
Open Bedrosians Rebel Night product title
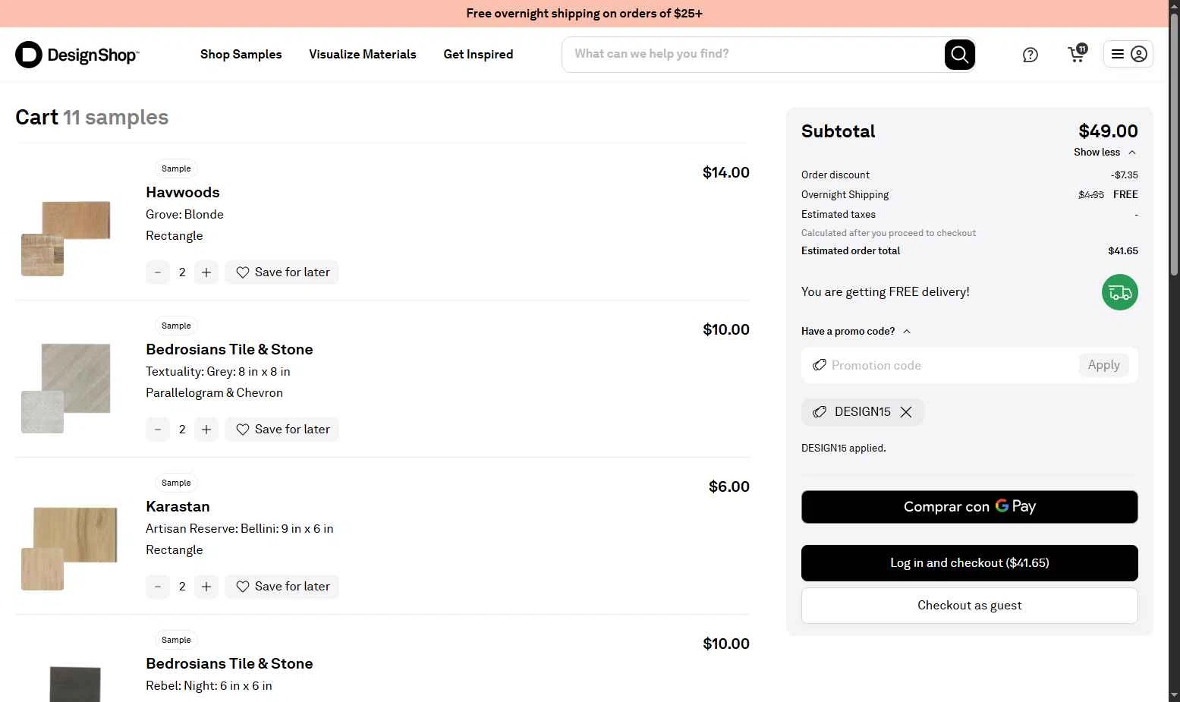click(229, 663)
